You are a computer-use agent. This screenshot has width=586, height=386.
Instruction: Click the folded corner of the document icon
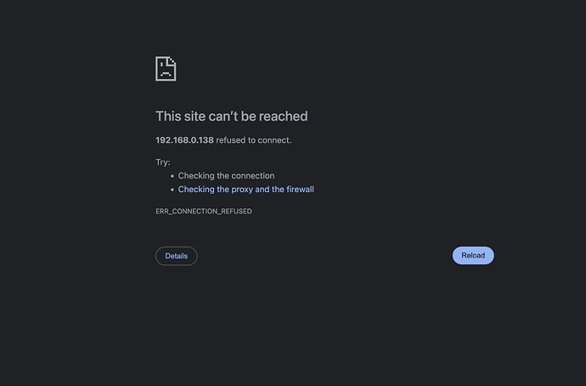(173, 60)
